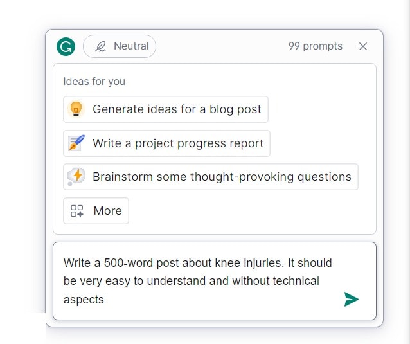
Task: Click the lightning bolt icon
Action: (x=76, y=177)
